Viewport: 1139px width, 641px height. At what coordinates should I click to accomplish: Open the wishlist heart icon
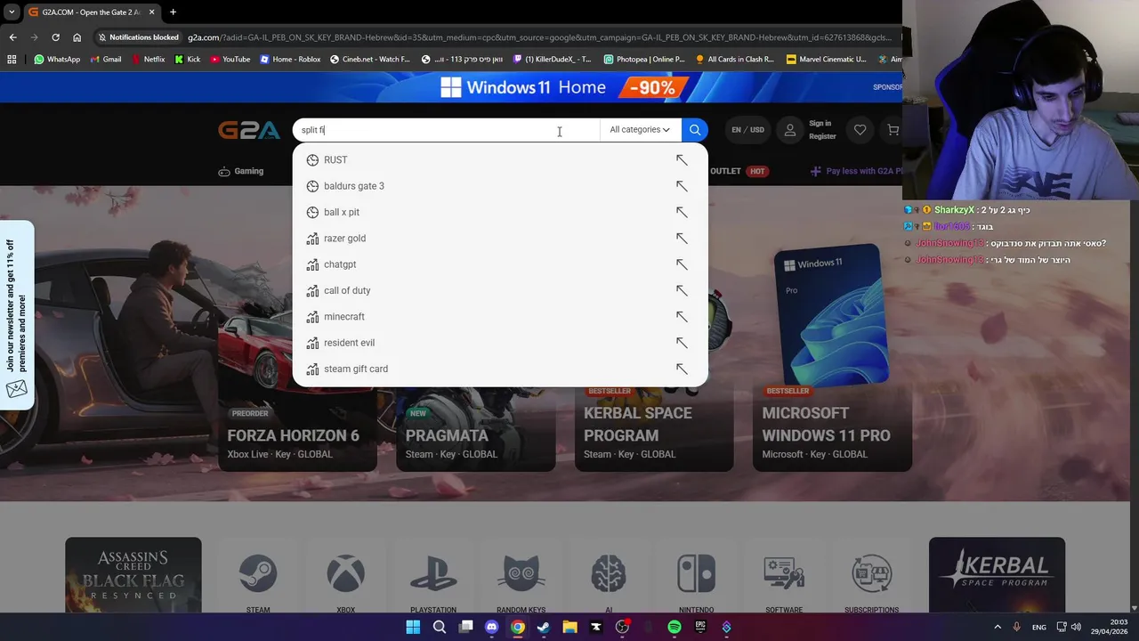tap(860, 130)
